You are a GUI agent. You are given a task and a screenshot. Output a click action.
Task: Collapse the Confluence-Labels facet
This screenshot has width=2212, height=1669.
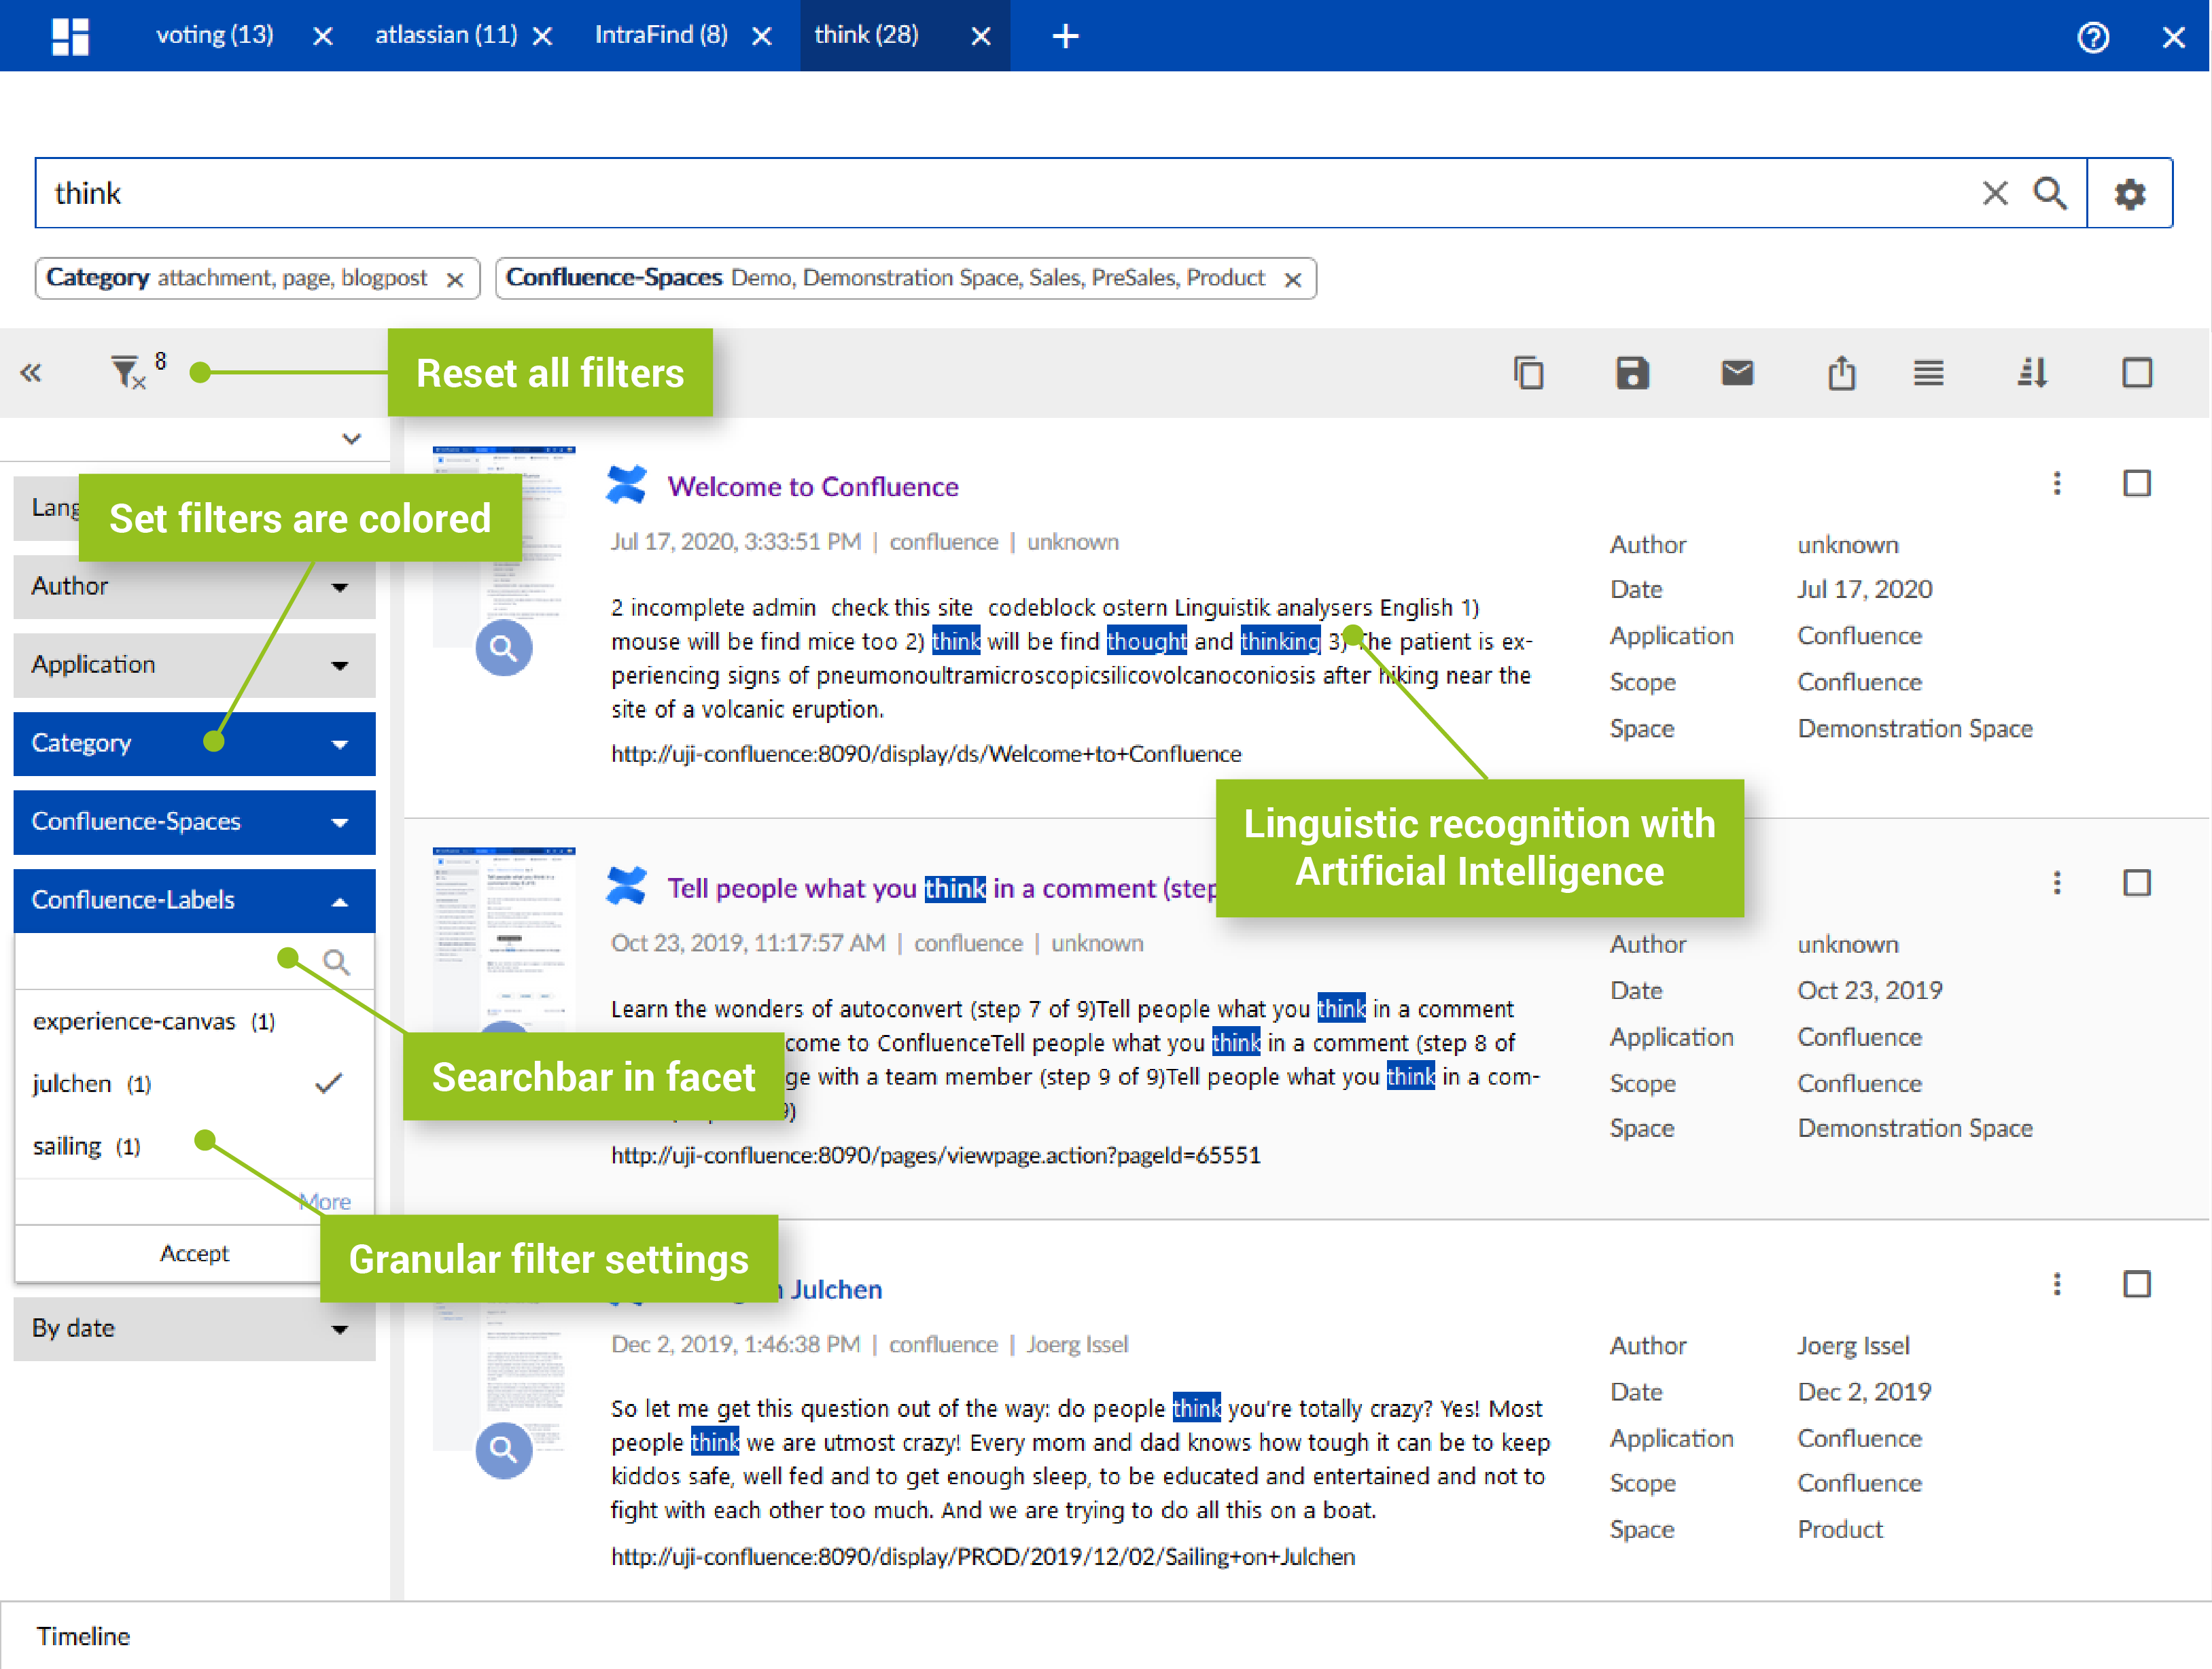pos(194,901)
